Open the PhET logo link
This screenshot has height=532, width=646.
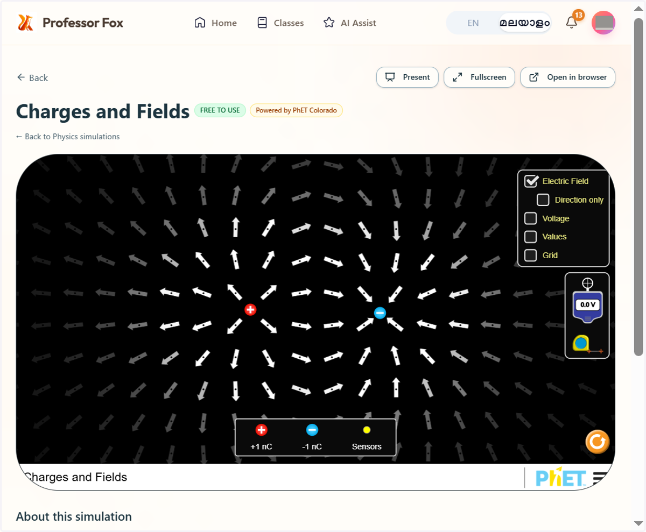click(x=560, y=477)
